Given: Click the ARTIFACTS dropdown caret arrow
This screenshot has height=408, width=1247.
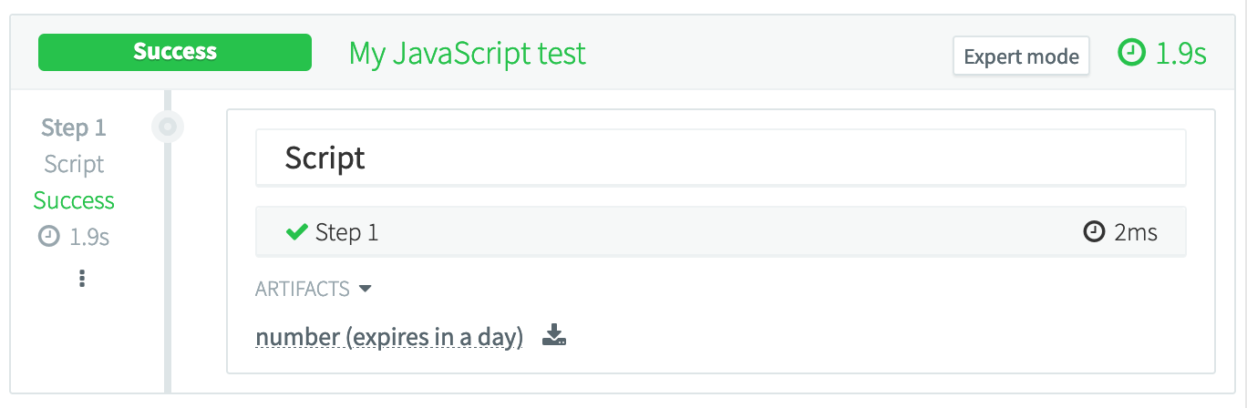Looking at the screenshot, I should (x=366, y=290).
